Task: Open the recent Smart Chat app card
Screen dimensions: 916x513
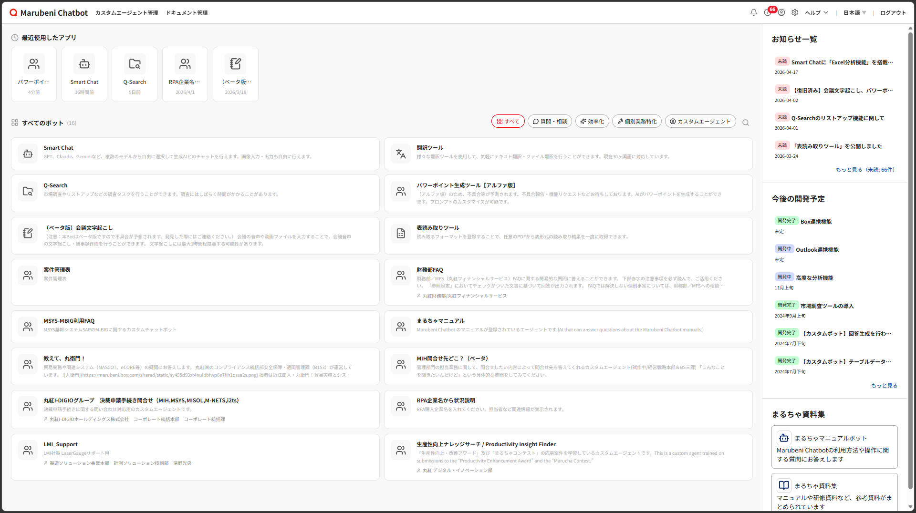Action: click(84, 74)
